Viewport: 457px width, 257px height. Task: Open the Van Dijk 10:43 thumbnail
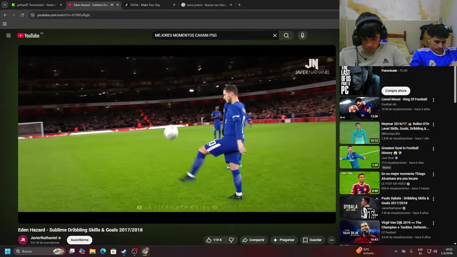tap(360, 231)
